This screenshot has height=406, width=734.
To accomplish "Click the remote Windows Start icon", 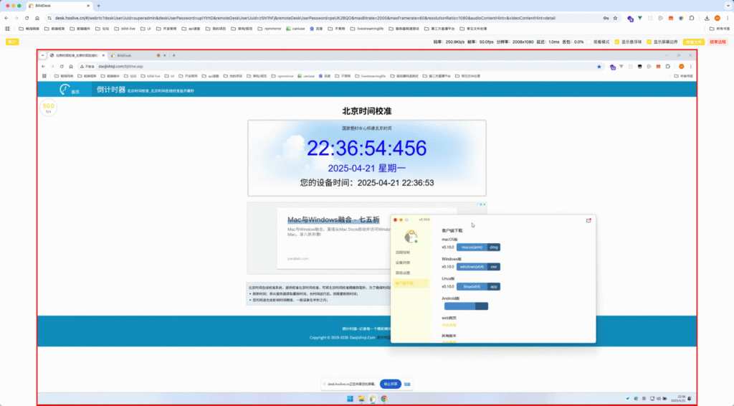I will point(350,398).
